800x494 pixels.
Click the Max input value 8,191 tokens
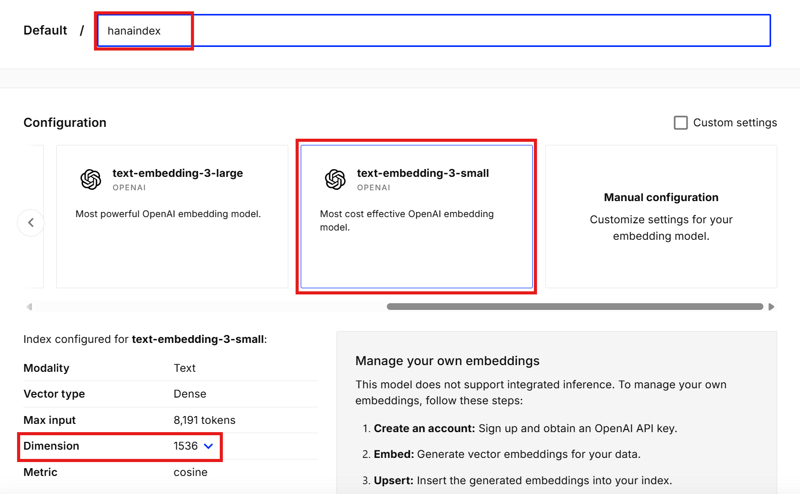pyautogui.click(x=204, y=420)
